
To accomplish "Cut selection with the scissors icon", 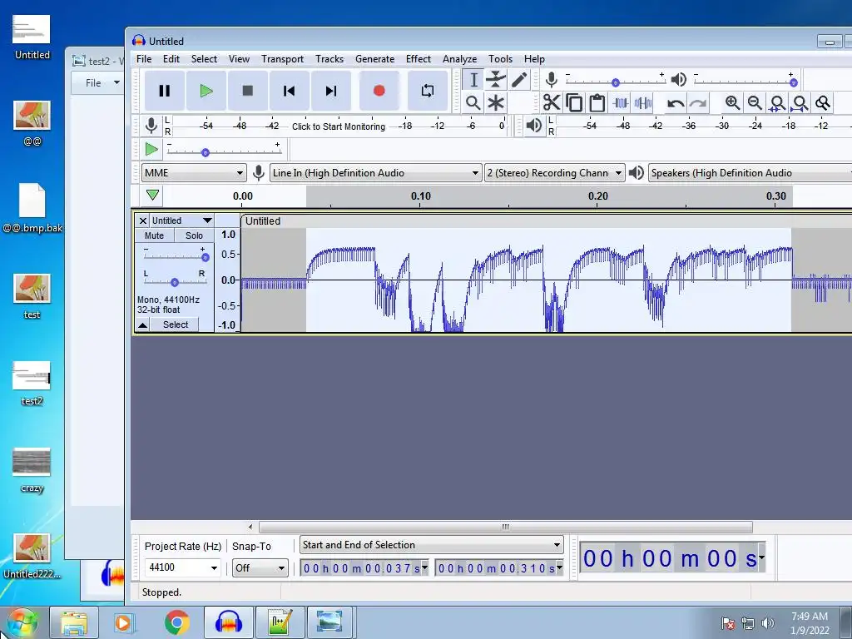I will [x=552, y=102].
